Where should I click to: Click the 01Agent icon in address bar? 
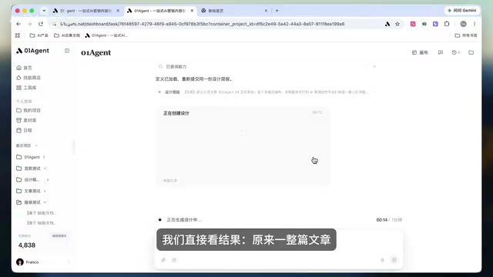coord(387,24)
